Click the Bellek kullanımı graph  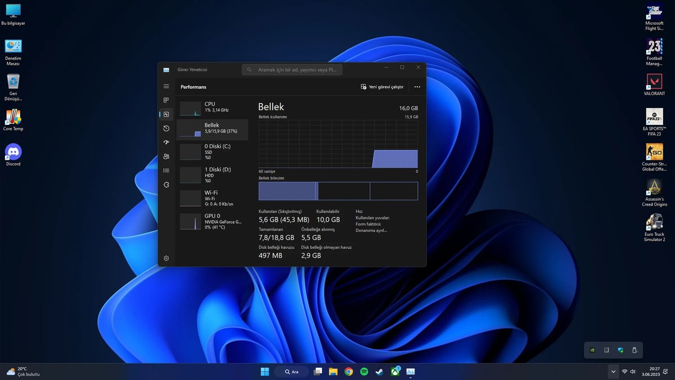pos(338,144)
